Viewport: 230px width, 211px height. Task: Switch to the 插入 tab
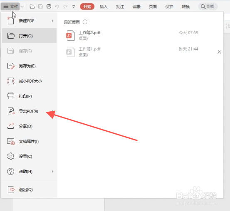click(x=104, y=7)
